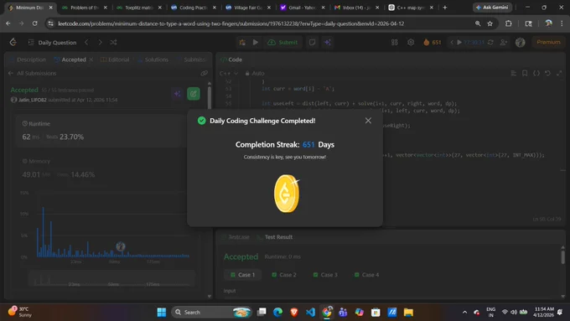The height and width of the screenshot is (321, 570).
Task: Click the browser address bar URL
Action: click(x=231, y=23)
